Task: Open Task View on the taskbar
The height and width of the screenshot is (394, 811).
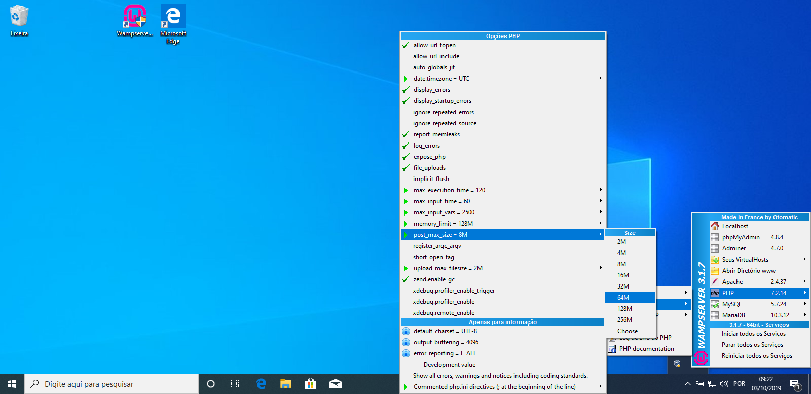Action: pyautogui.click(x=235, y=384)
